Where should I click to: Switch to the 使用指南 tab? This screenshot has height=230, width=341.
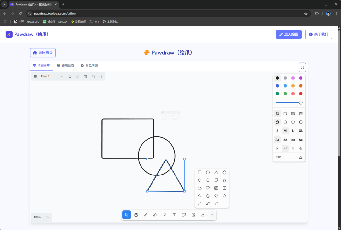[65, 66]
